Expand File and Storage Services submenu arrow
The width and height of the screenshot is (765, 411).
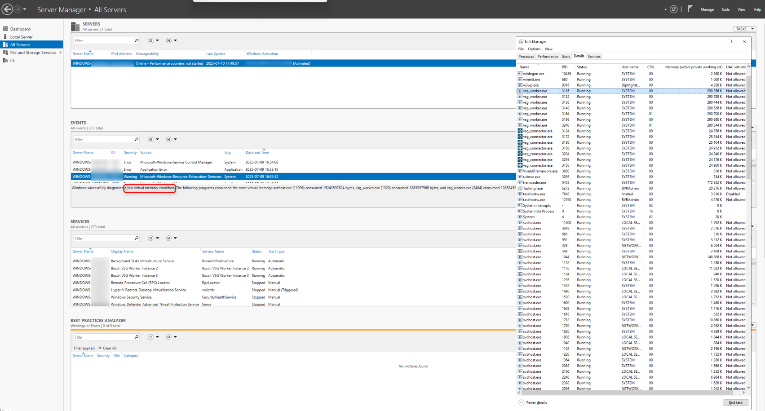(60, 53)
